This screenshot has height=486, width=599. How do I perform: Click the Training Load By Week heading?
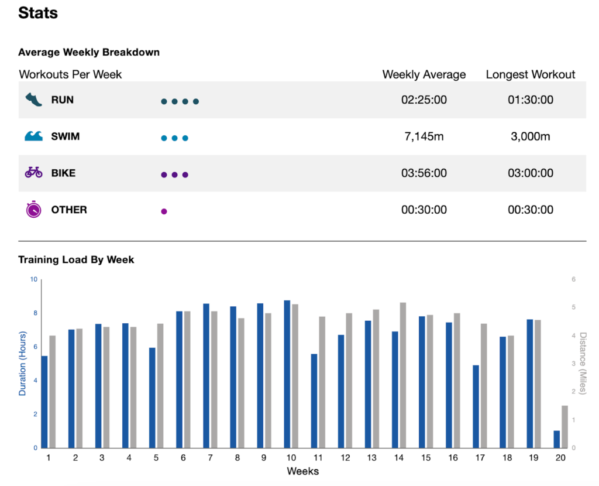pos(76,259)
